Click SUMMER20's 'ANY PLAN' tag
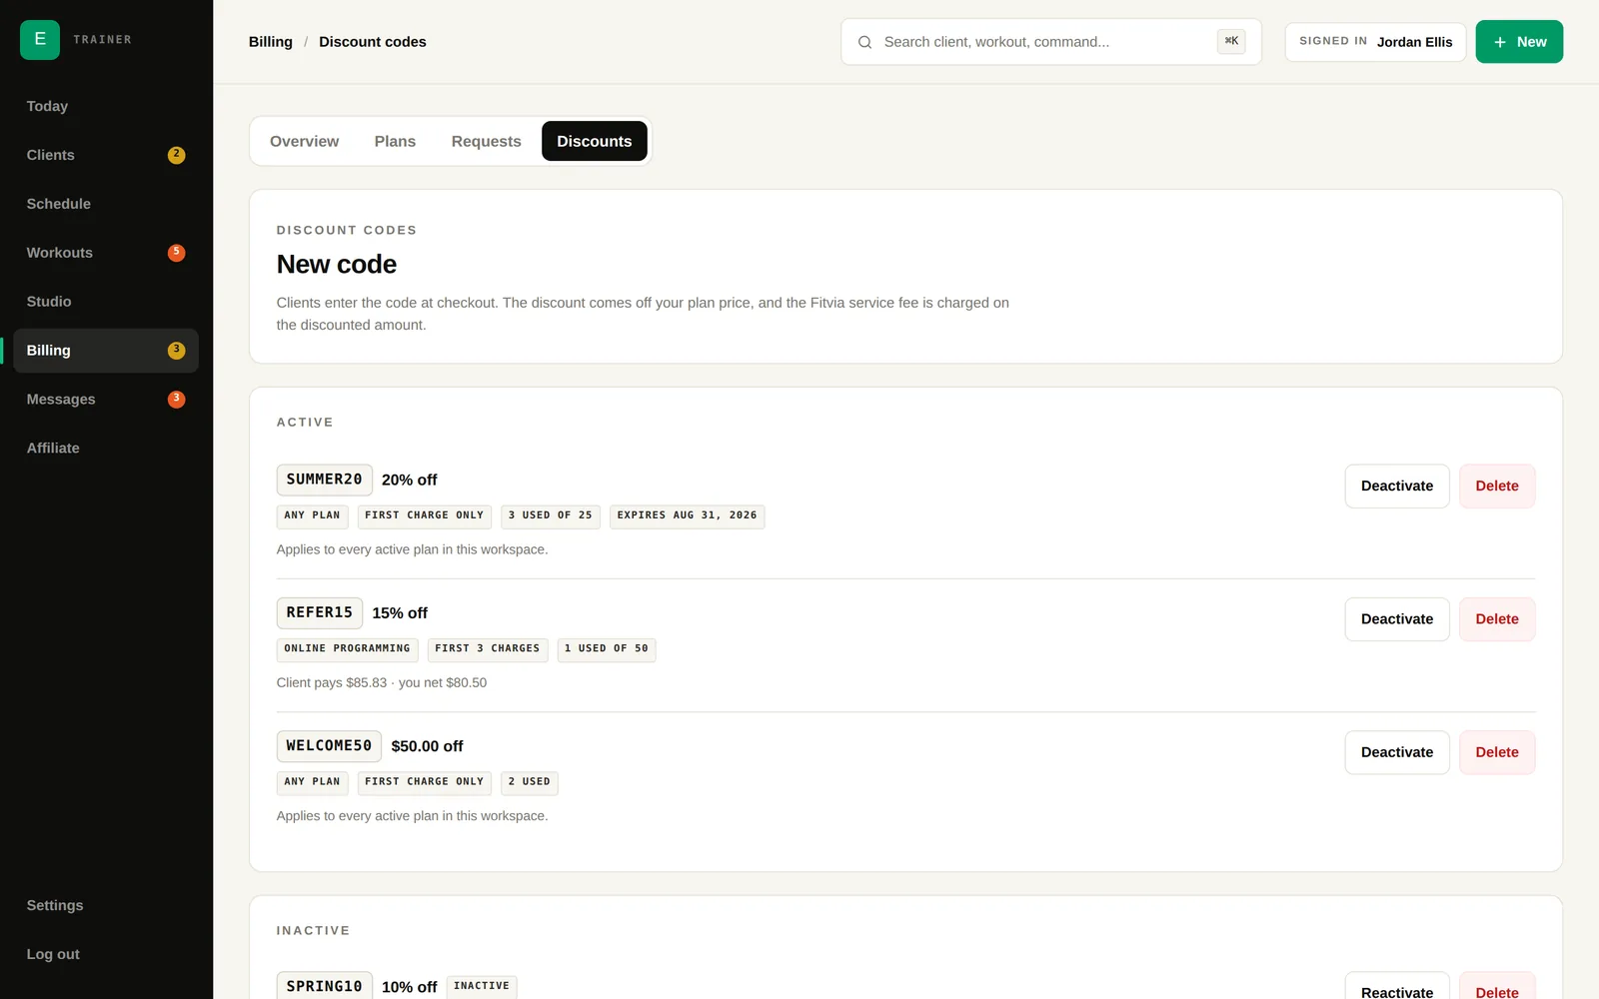Viewport: 1599px width, 999px height. [313, 515]
